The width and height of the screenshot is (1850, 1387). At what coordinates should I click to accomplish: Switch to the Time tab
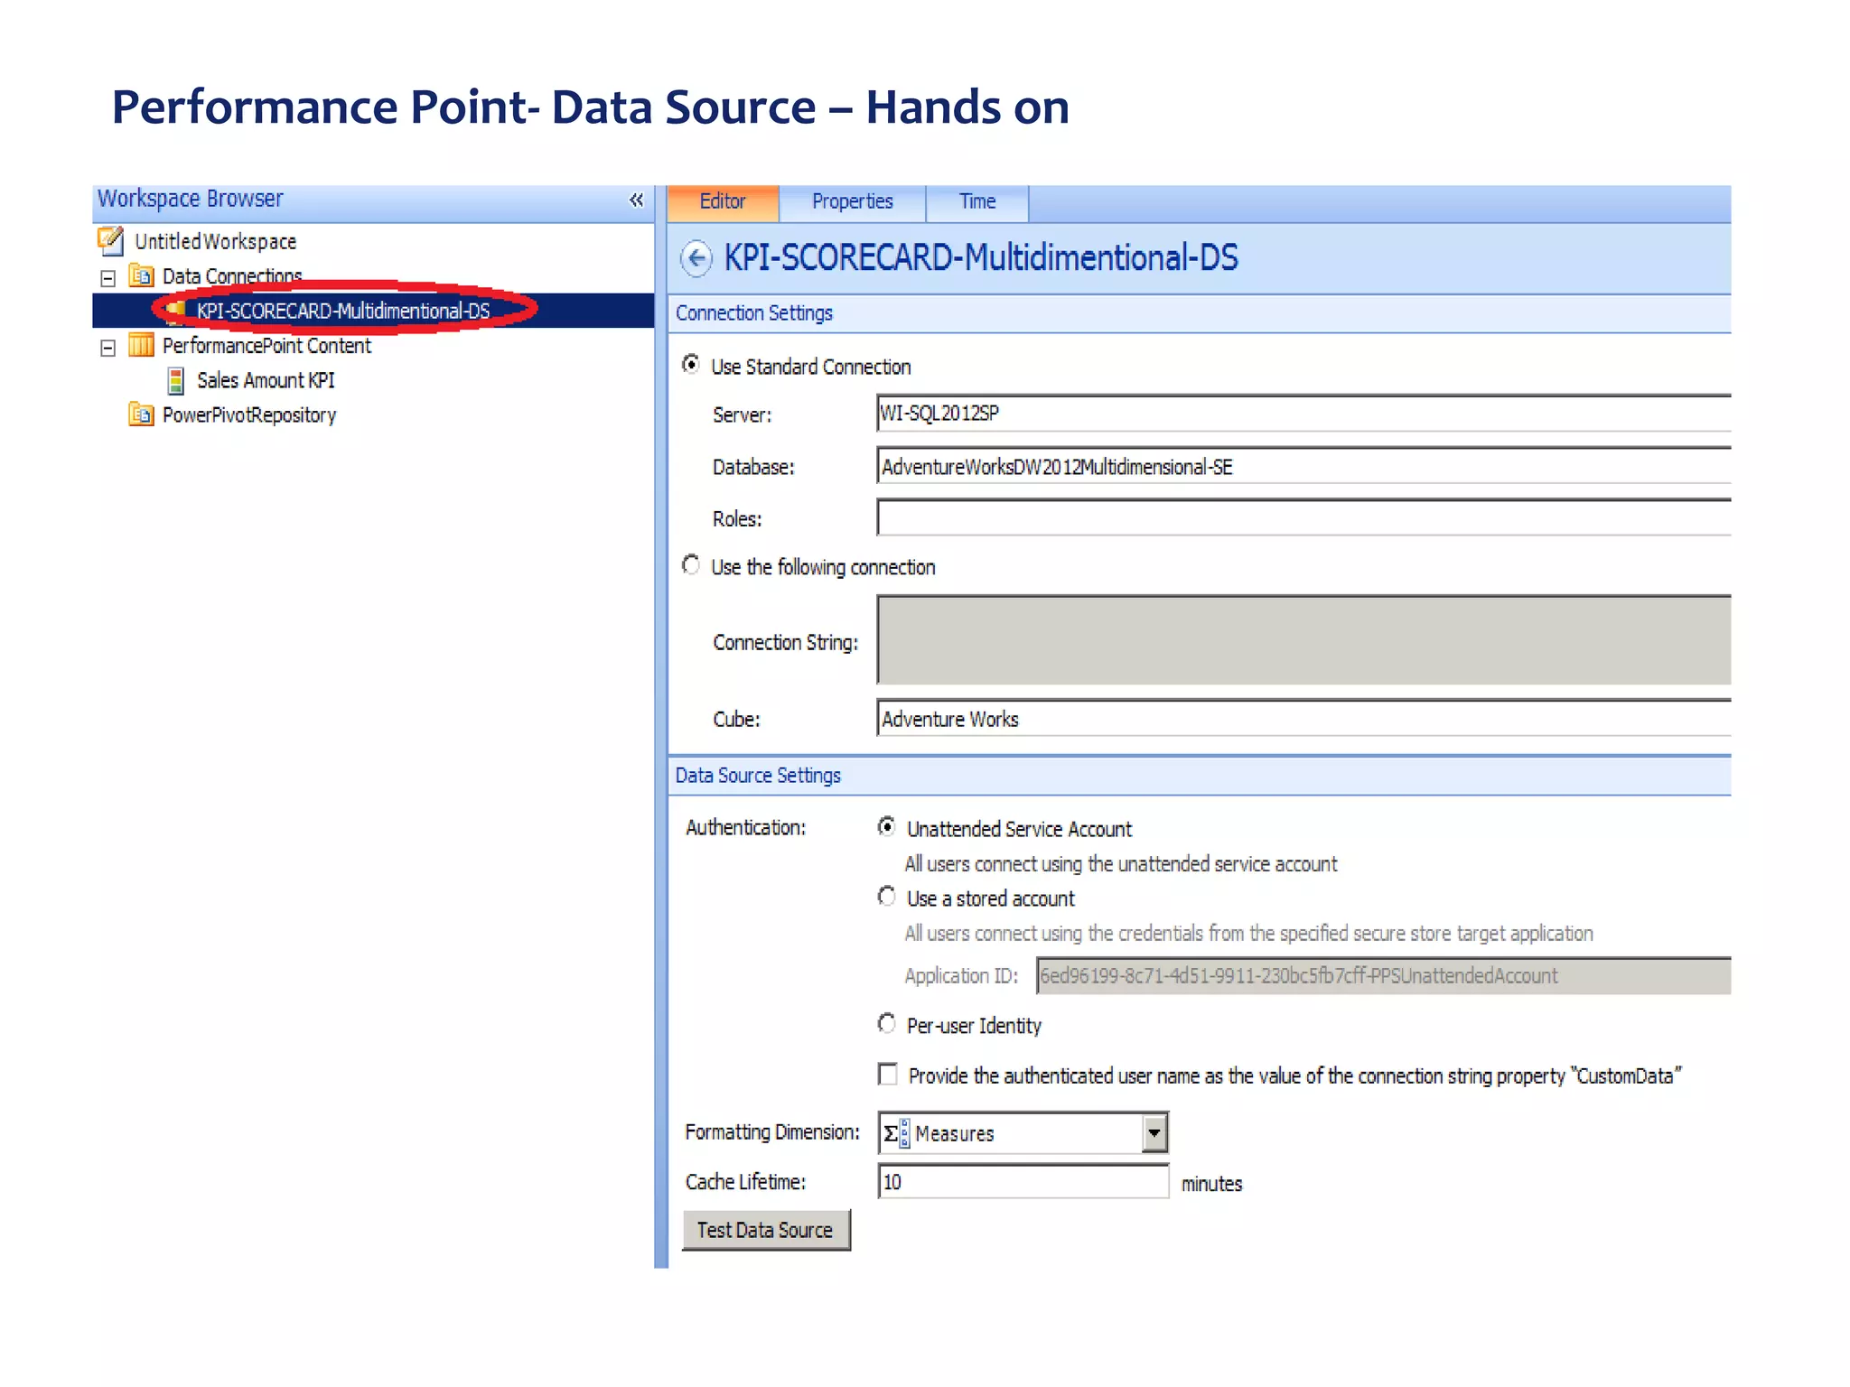point(977,202)
